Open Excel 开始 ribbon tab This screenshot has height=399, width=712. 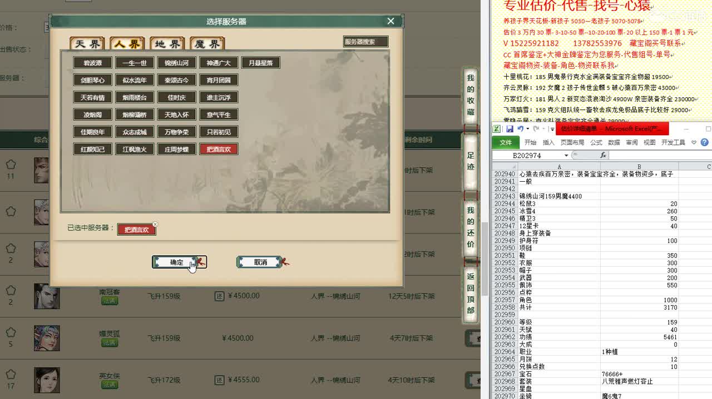point(530,142)
